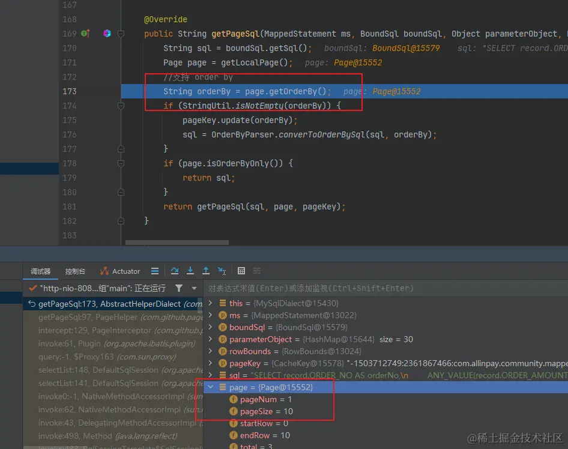
Task: Click the pageSize = 10 variable row
Action: pyautogui.click(x=386, y=411)
